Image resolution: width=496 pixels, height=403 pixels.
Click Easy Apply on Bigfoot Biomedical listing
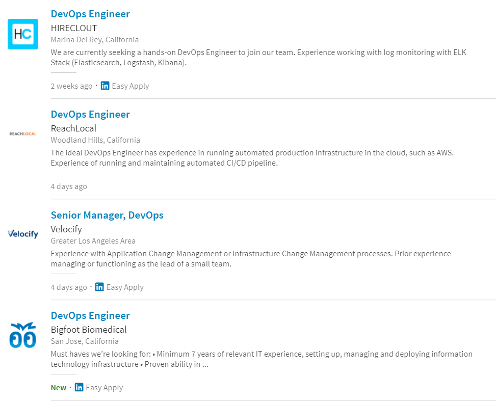click(x=105, y=387)
